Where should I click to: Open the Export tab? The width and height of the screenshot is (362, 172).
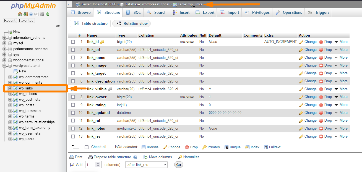point(205,12)
